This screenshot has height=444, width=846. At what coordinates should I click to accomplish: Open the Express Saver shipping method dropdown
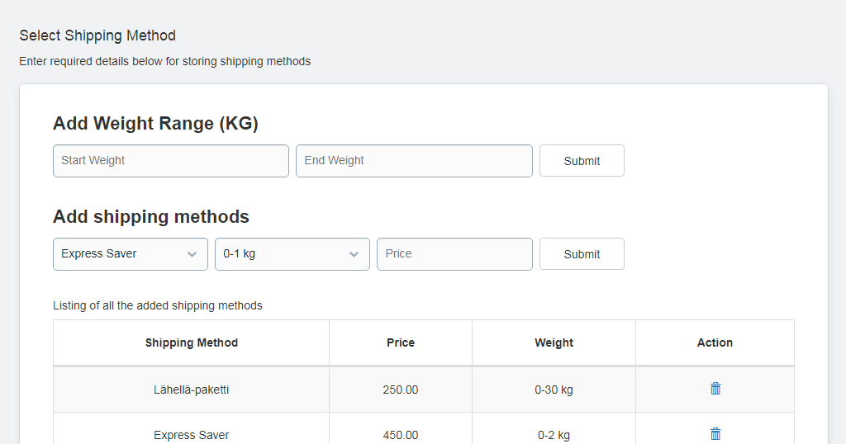point(130,254)
